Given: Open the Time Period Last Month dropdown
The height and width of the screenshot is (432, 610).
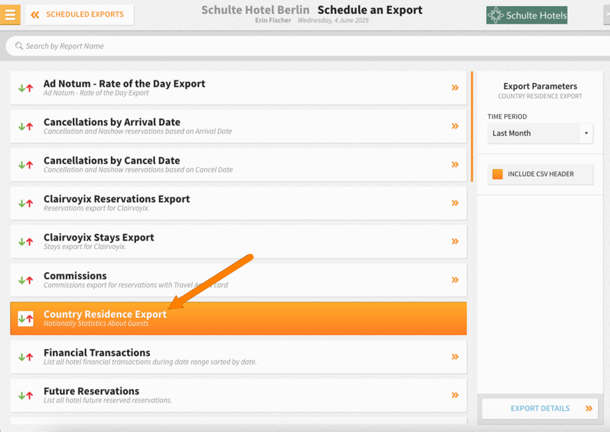Looking at the screenshot, I should tap(540, 133).
